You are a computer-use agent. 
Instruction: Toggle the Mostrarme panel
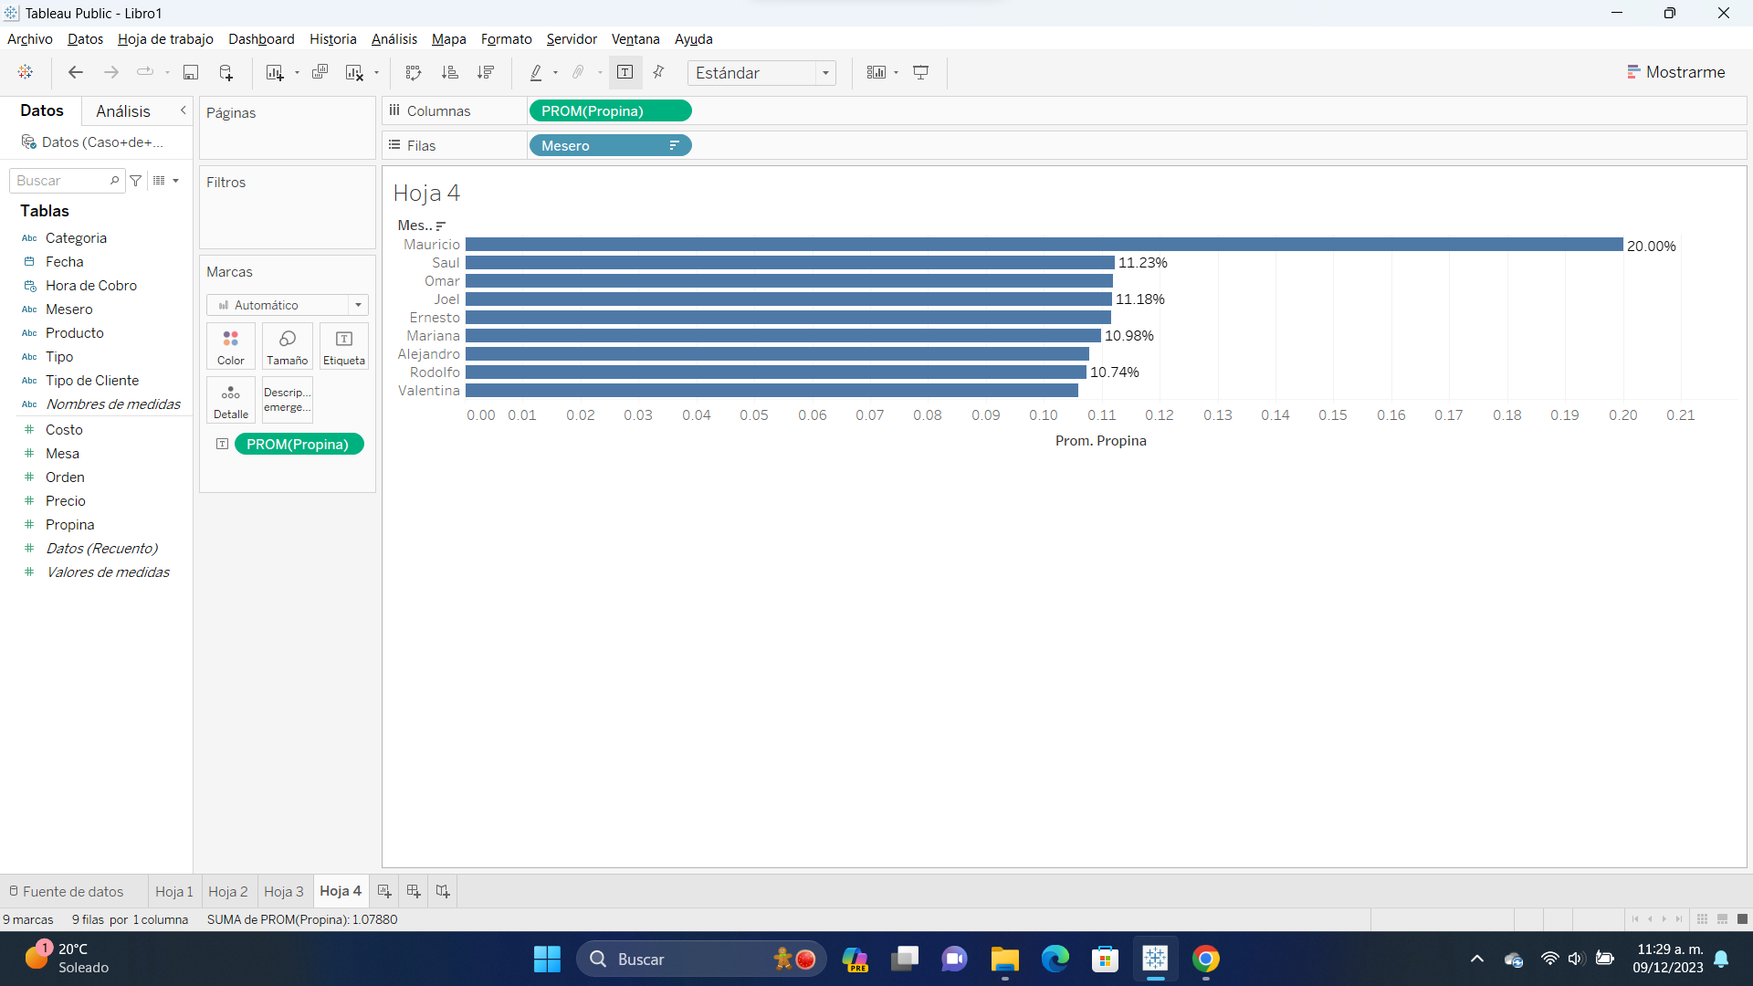(x=1676, y=72)
